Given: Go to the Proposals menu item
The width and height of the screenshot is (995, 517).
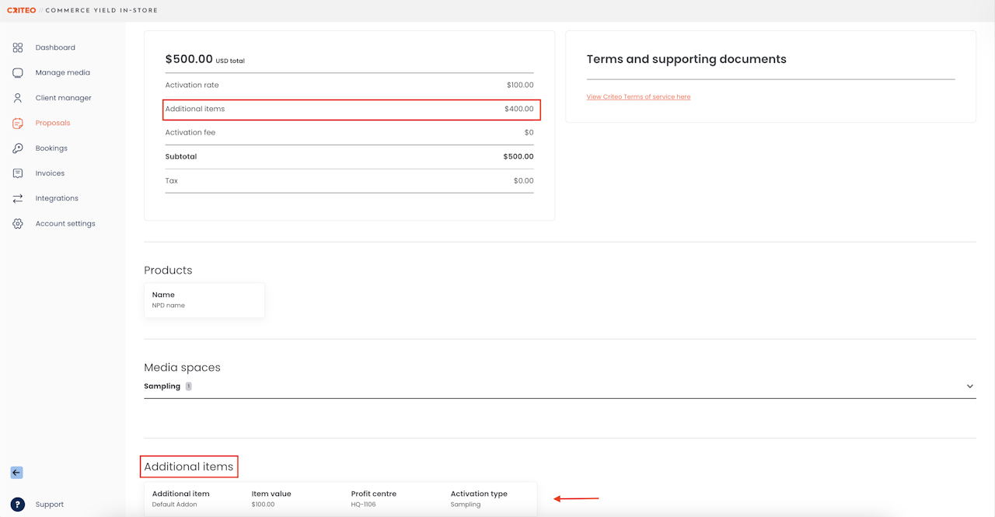Looking at the screenshot, I should pyautogui.click(x=53, y=123).
